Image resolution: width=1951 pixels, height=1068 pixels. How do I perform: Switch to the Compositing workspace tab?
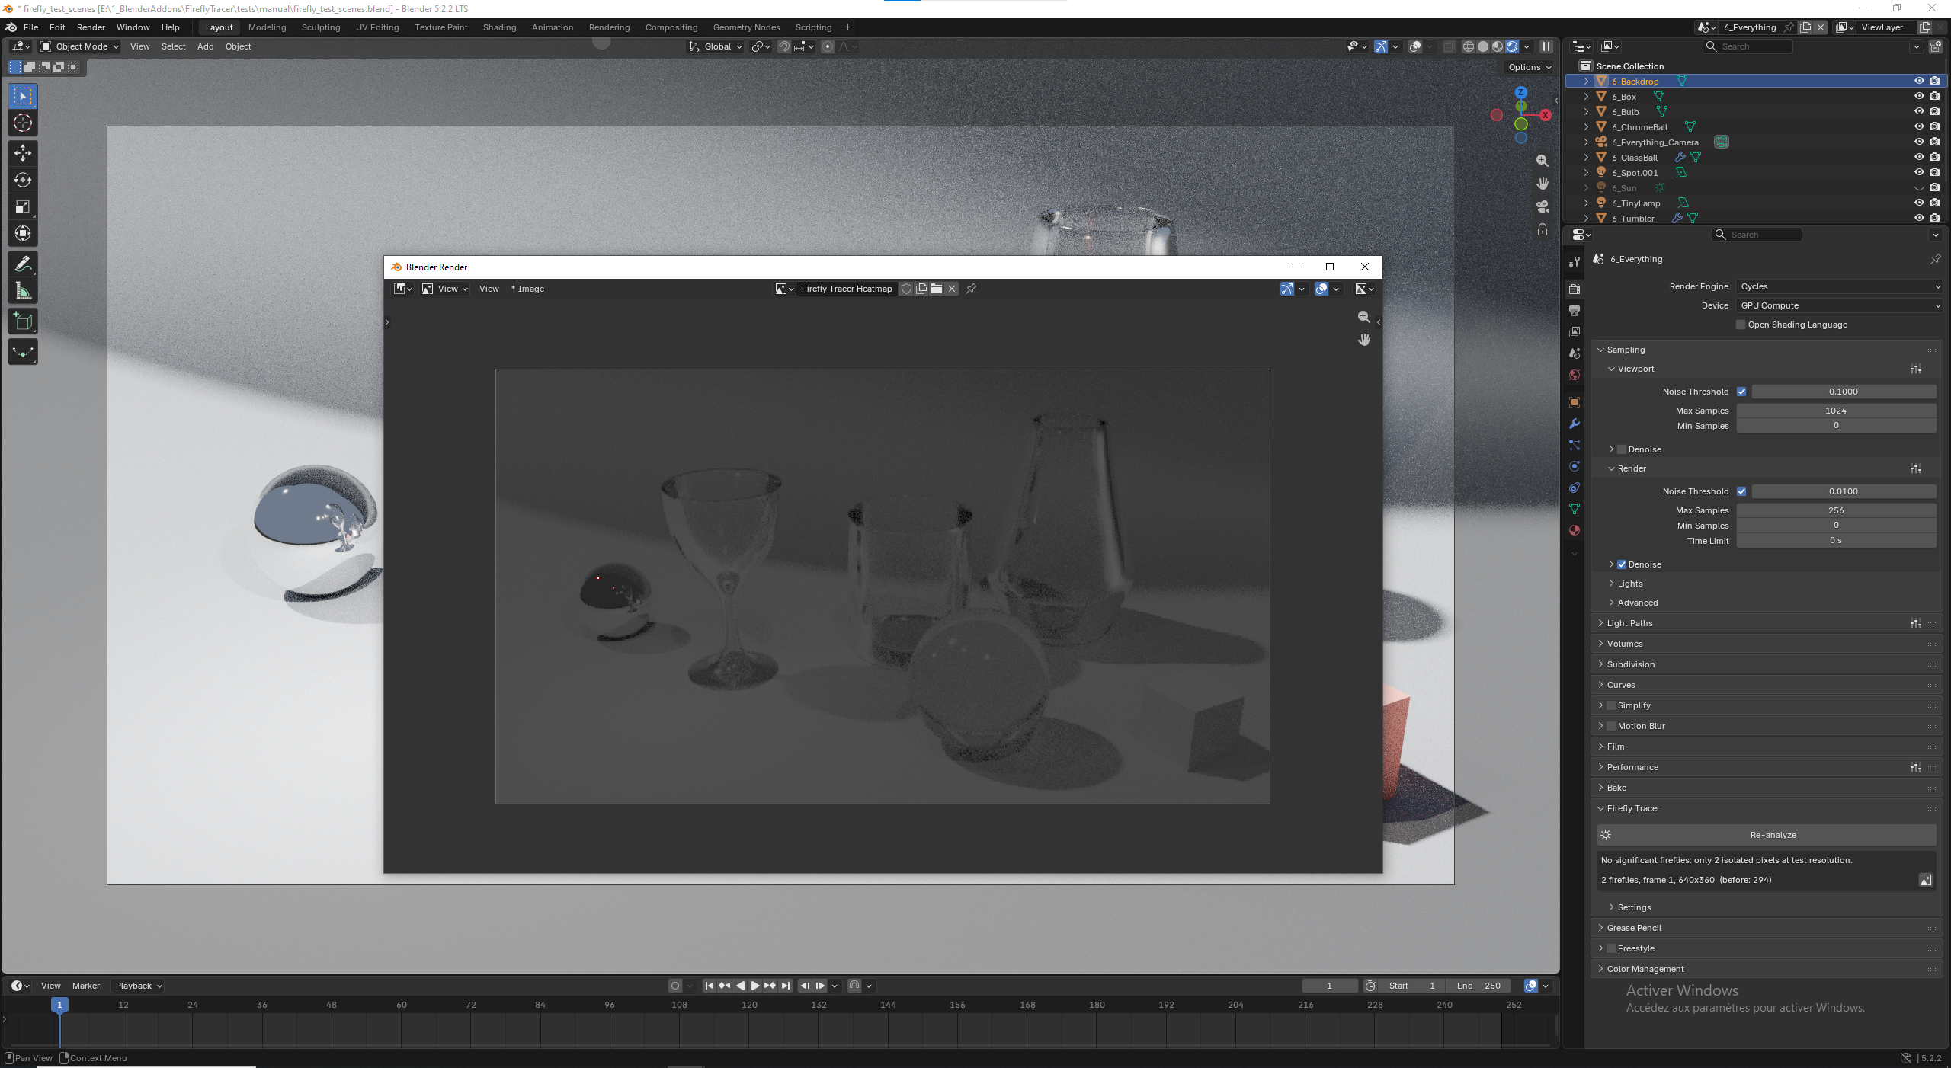(x=671, y=27)
